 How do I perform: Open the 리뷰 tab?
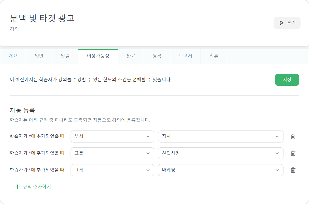click(214, 56)
